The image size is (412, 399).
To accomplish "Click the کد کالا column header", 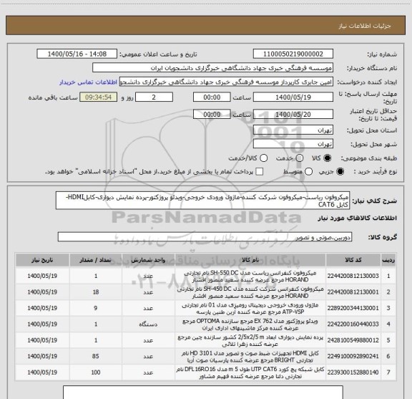I will [x=353, y=260].
